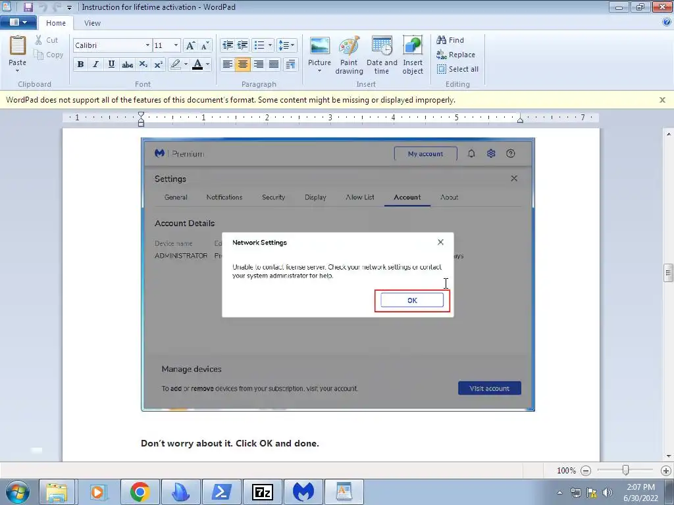This screenshot has height=505, width=674.
Task: Open Google Chrome from the taskbar
Action: 140,492
